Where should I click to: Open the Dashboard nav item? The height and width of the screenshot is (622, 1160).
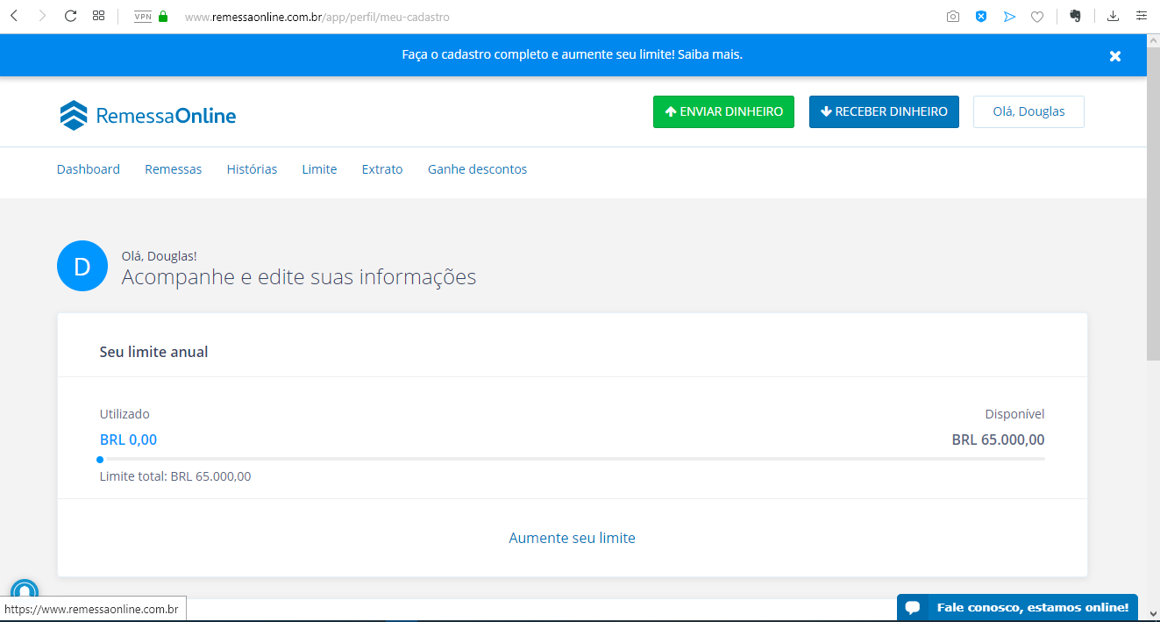(x=89, y=169)
